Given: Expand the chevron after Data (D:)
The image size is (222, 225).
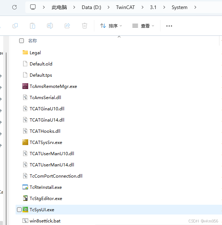Looking at the screenshot, I should tap(108, 7).
